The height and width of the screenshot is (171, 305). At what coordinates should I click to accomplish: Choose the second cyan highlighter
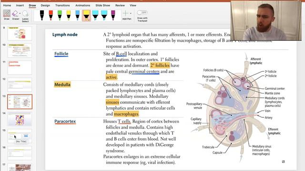coord(104,15)
